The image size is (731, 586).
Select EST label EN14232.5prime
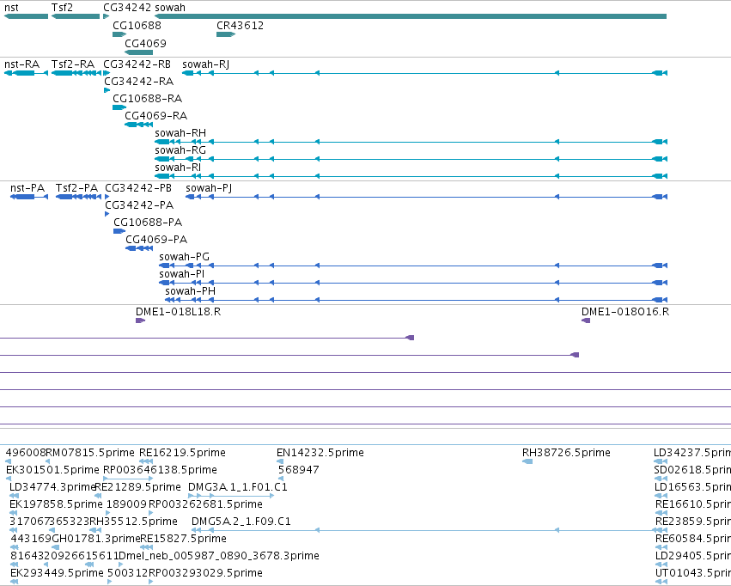320,452
